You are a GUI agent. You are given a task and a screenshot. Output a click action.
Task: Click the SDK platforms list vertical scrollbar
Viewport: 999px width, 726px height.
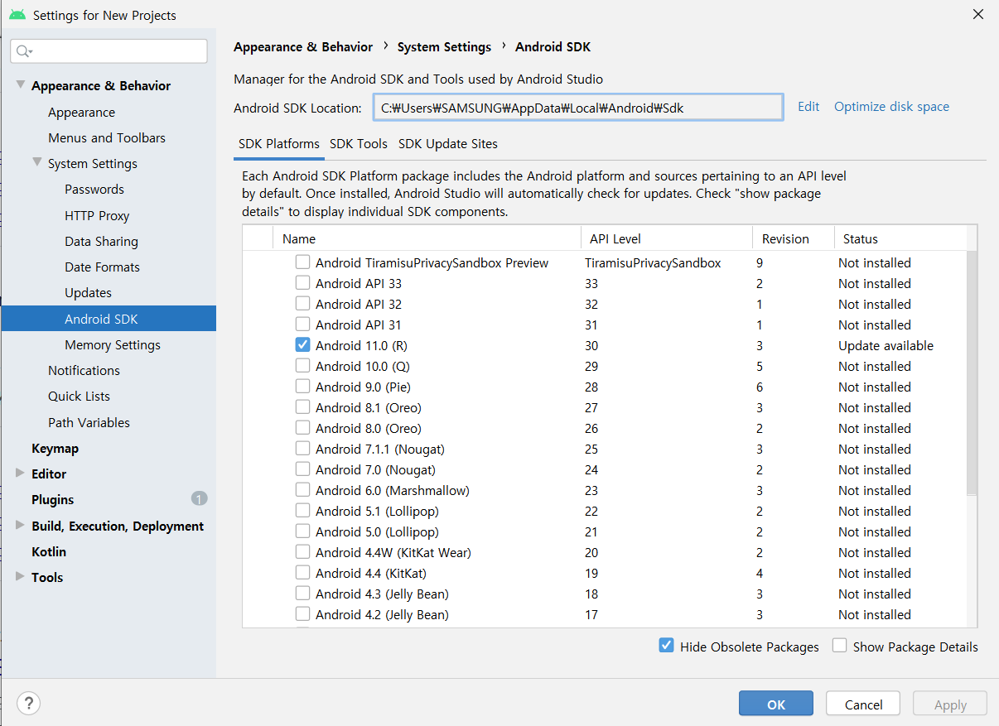pyautogui.click(x=972, y=373)
